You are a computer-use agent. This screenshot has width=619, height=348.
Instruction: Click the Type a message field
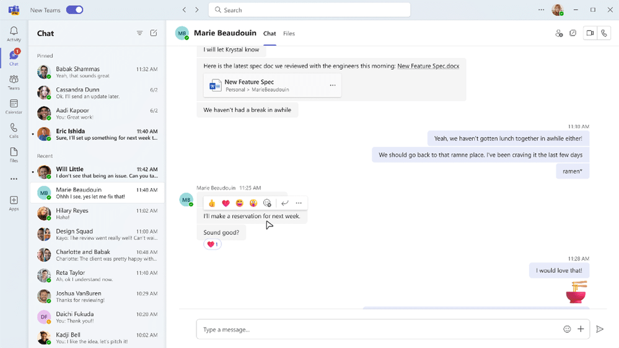(378, 329)
